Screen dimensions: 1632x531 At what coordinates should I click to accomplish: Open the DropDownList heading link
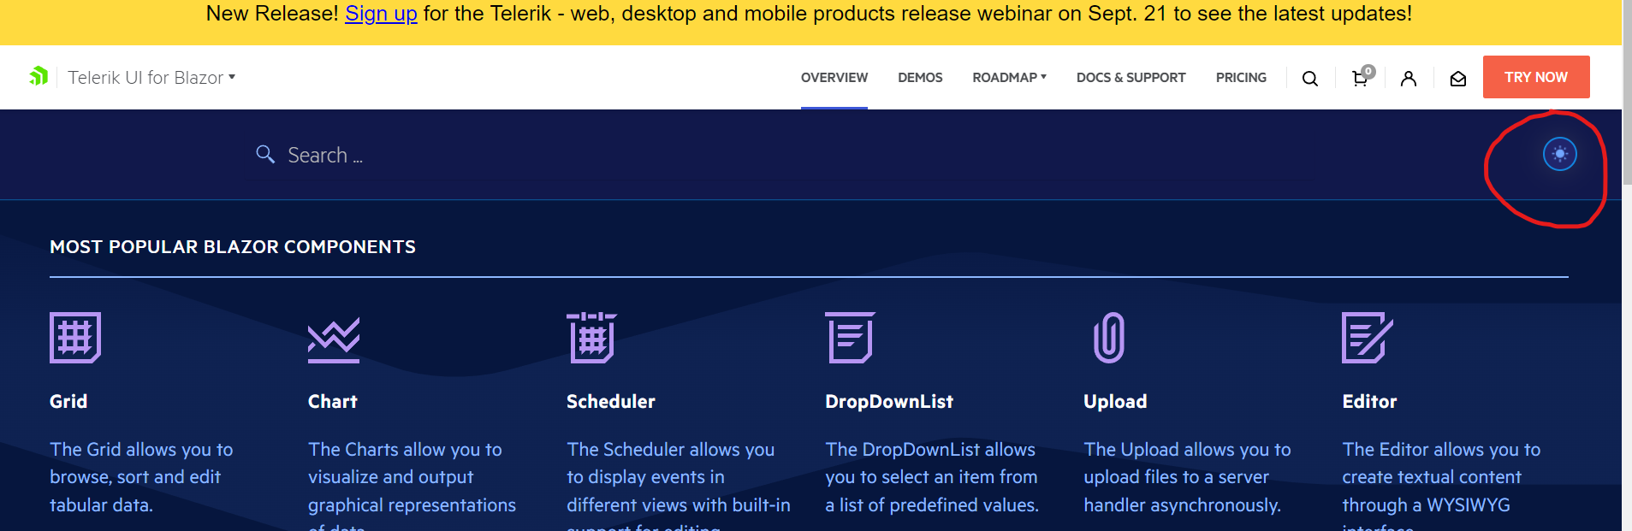[x=889, y=401]
